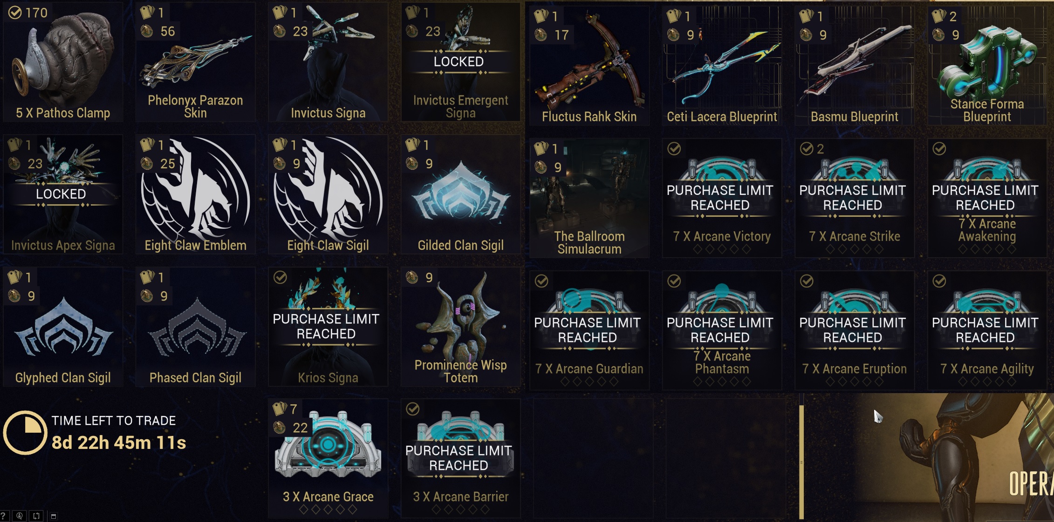Open the Gilded Clan Sigil offer

point(460,194)
